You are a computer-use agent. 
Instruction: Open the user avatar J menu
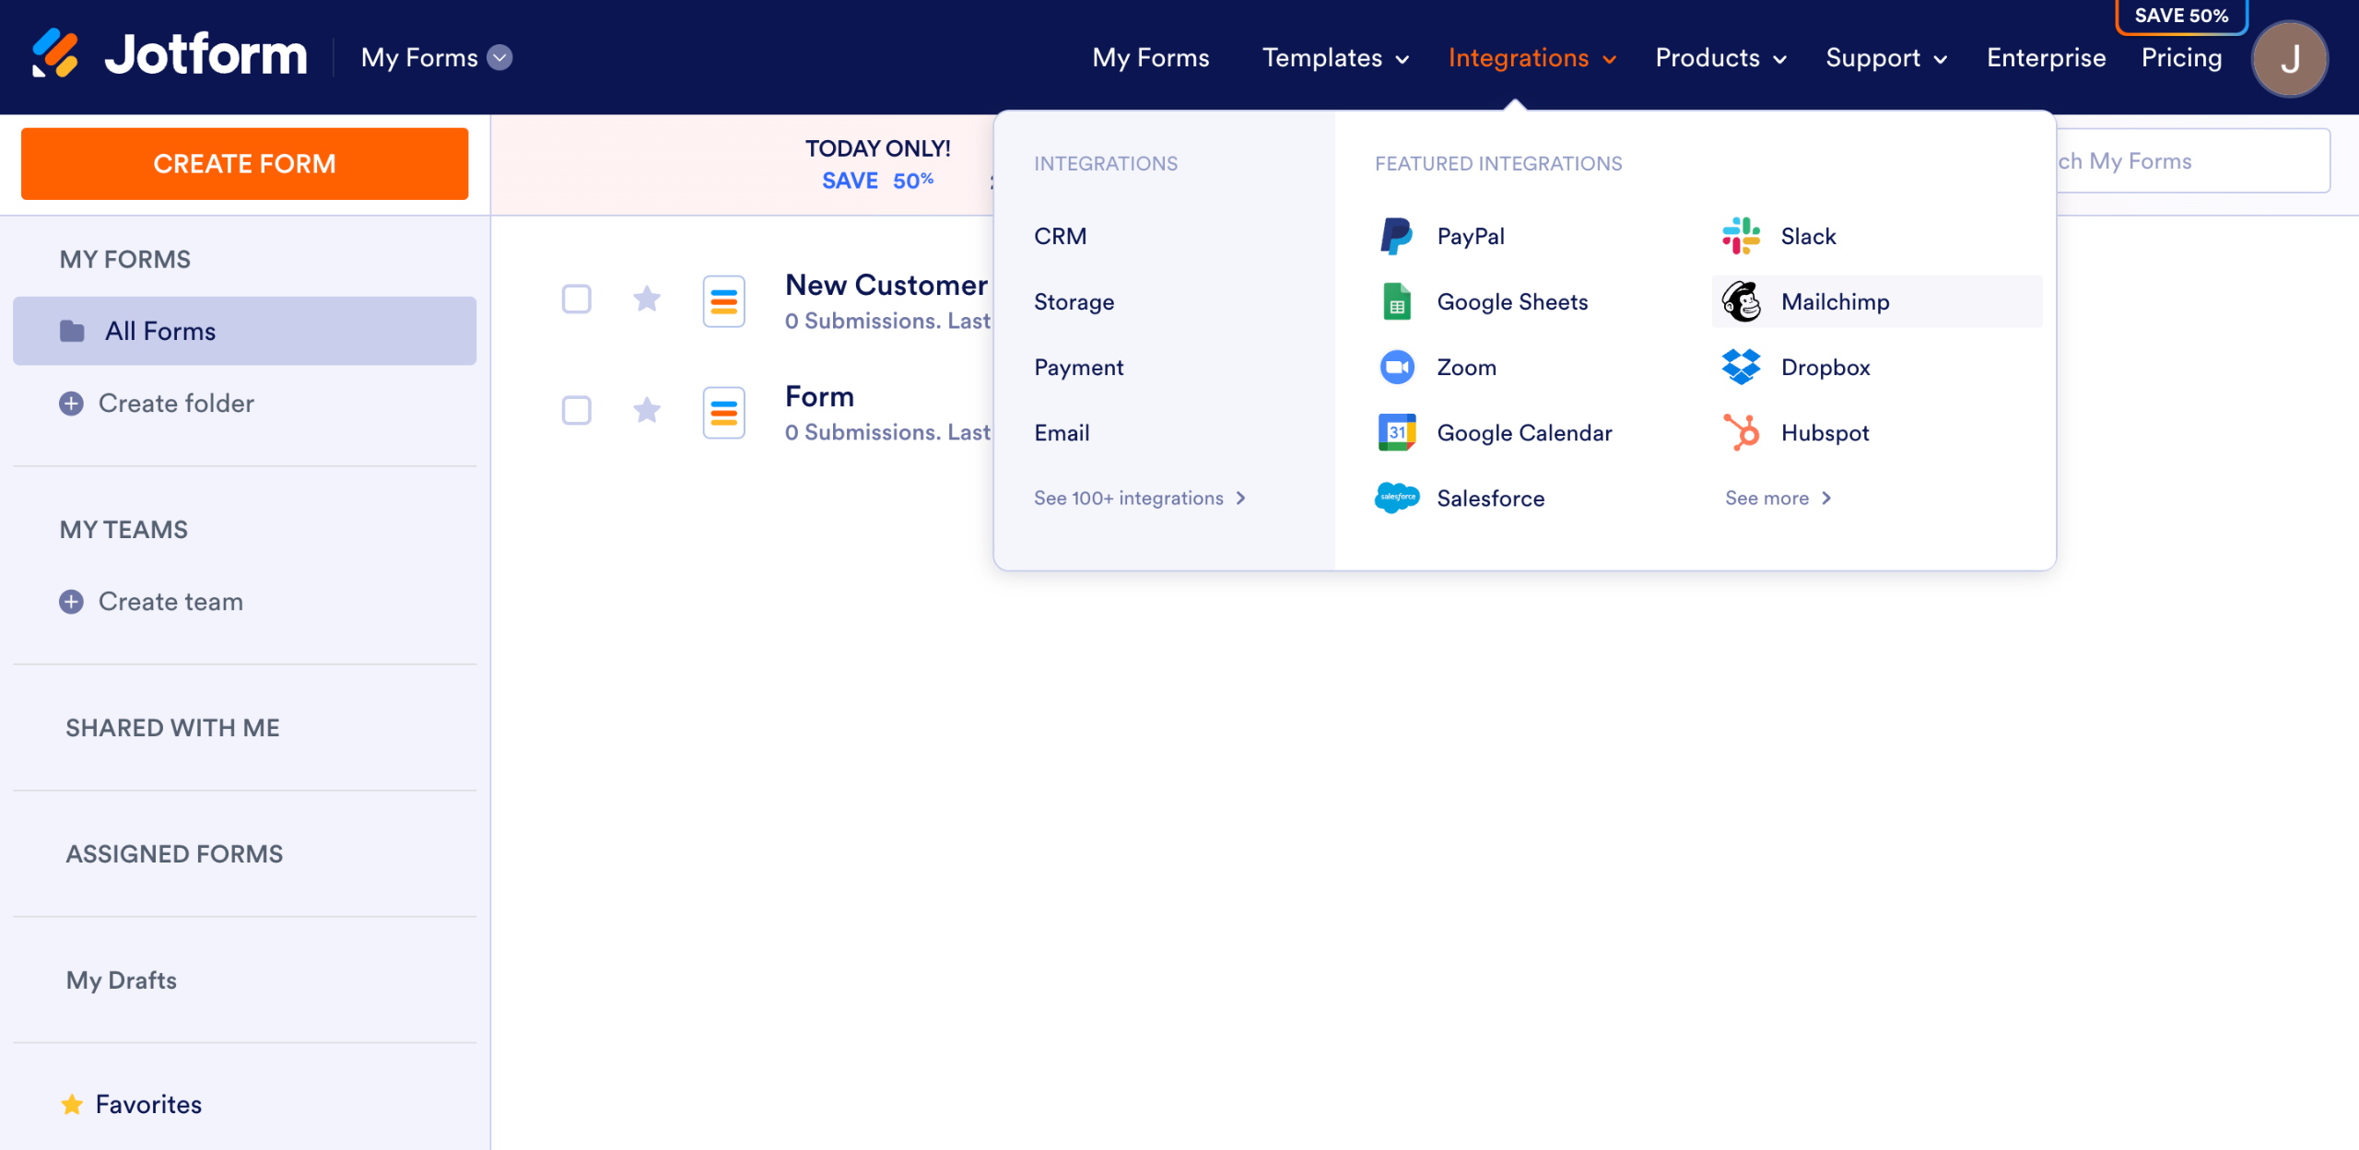[2289, 59]
